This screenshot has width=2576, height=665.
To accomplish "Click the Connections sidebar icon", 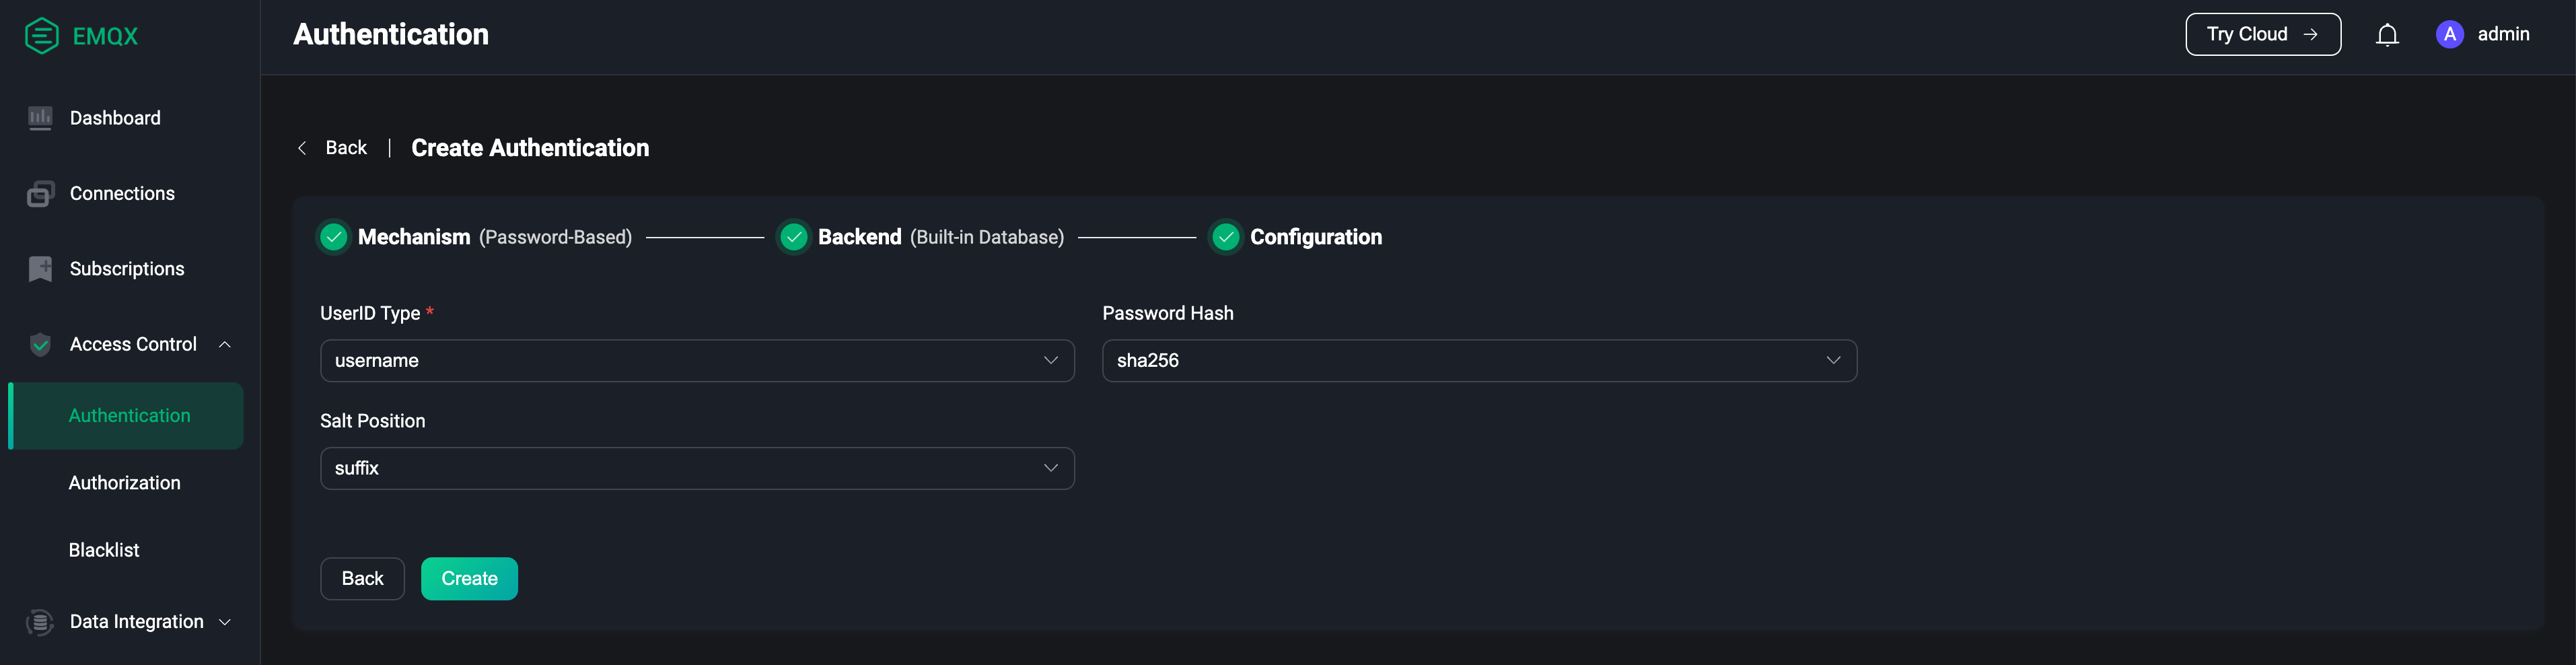I will point(40,194).
